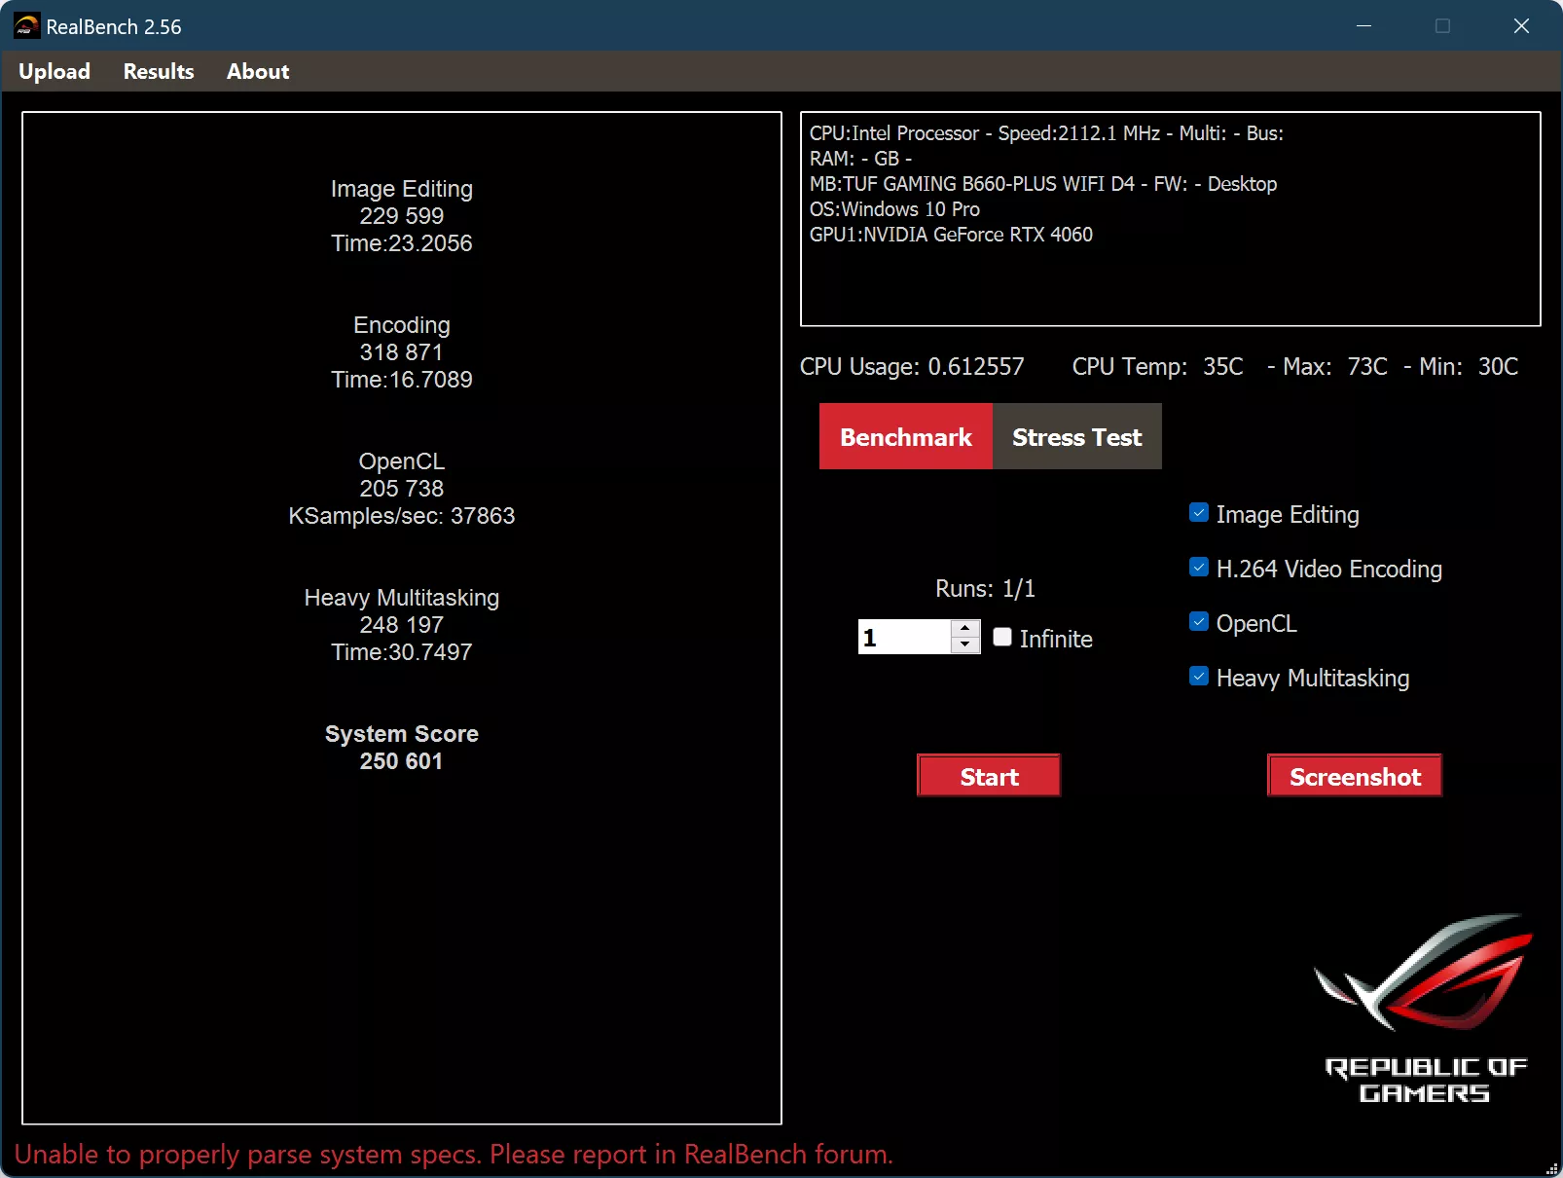Click the RealBench app icon in title bar

(x=27, y=26)
